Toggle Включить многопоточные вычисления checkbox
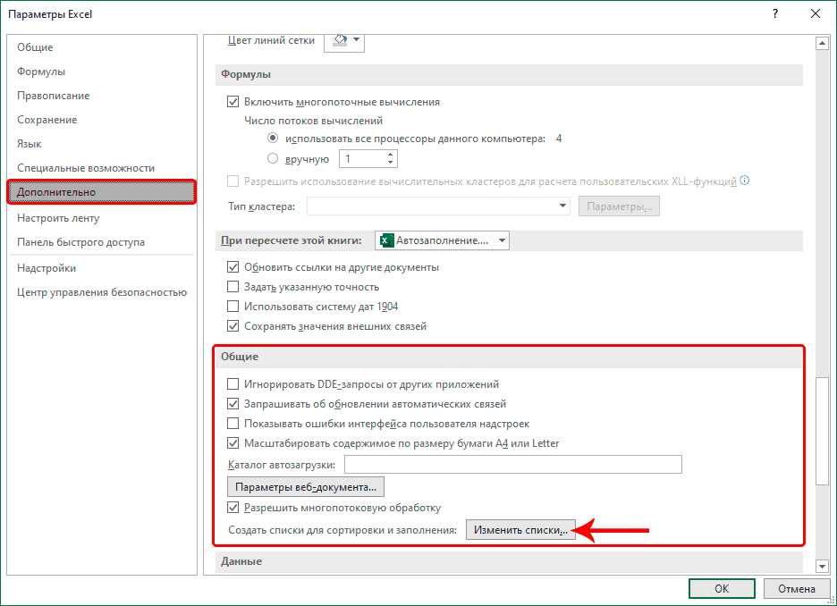This screenshot has height=606, width=837. [232, 102]
